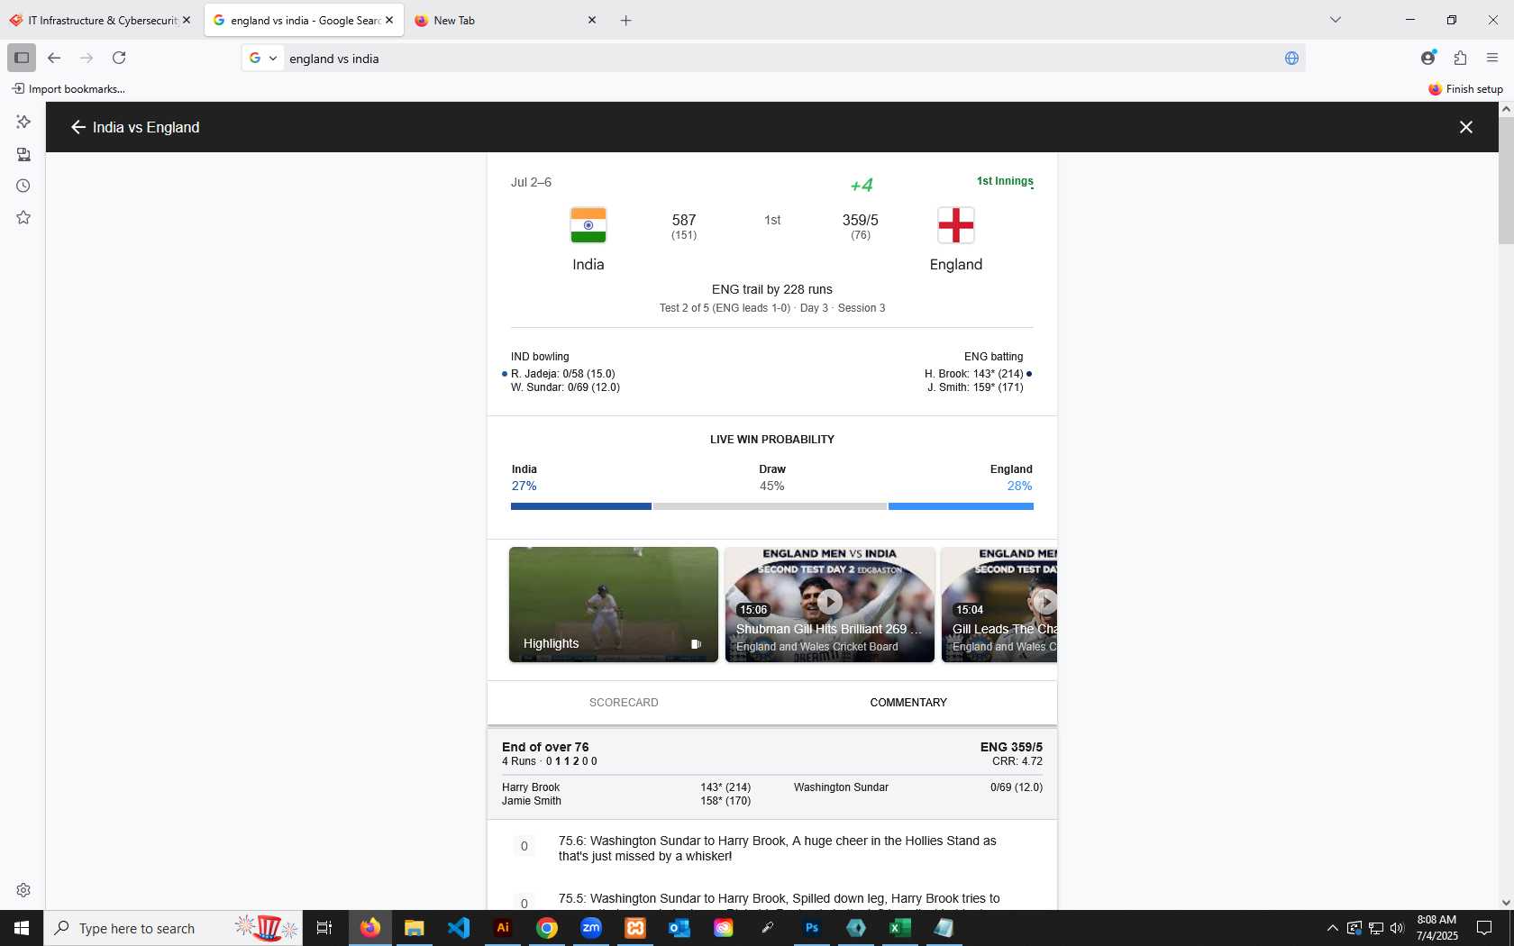Open the list all tabs chevron
The image size is (1514, 946).
(x=1336, y=20)
